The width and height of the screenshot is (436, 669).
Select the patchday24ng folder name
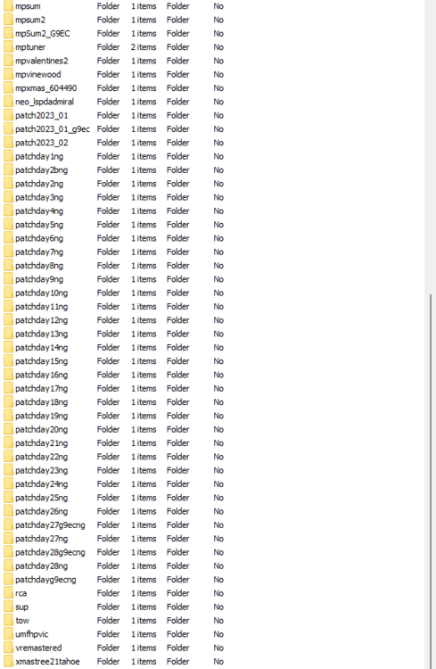(41, 484)
